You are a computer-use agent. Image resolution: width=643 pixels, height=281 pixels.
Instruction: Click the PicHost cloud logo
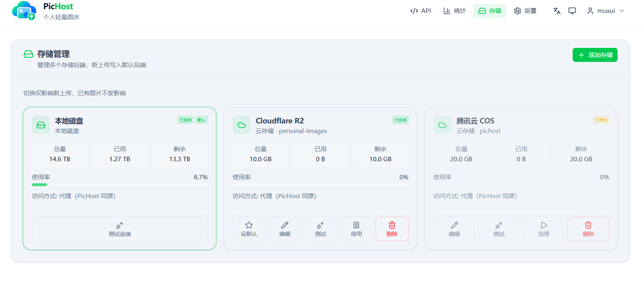(24, 10)
